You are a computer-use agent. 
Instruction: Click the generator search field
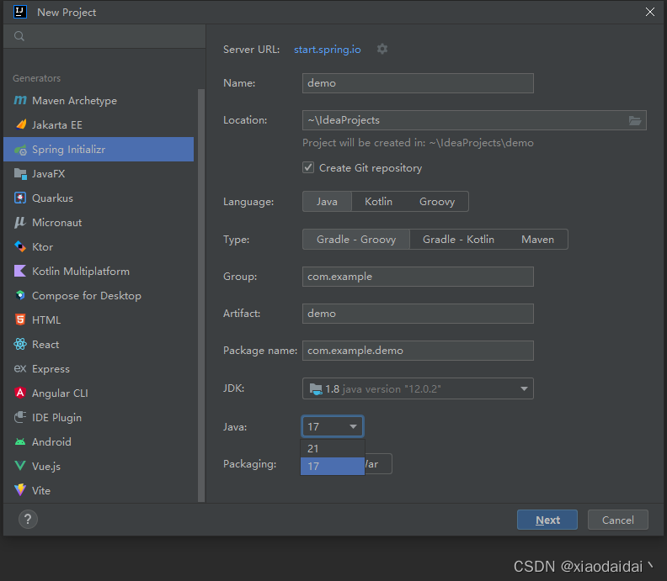pyautogui.click(x=104, y=36)
